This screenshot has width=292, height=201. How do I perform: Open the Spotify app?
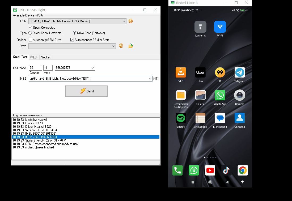(181, 118)
